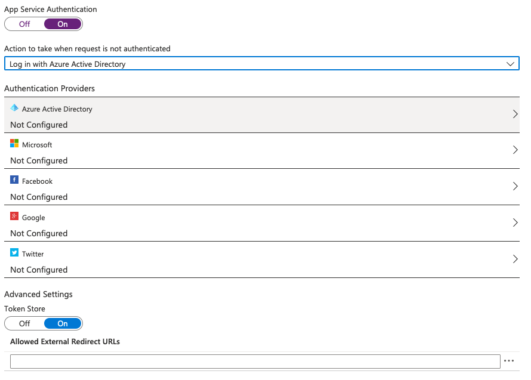
Task: Expand Microsoft provider chevron arrow
Action: (x=515, y=150)
